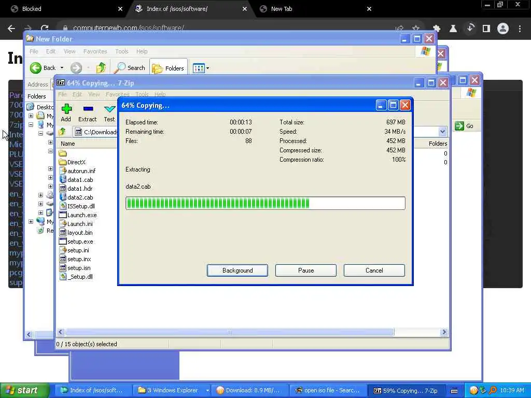
Task: Cancel the copying operation
Action: click(x=374, y=271)
